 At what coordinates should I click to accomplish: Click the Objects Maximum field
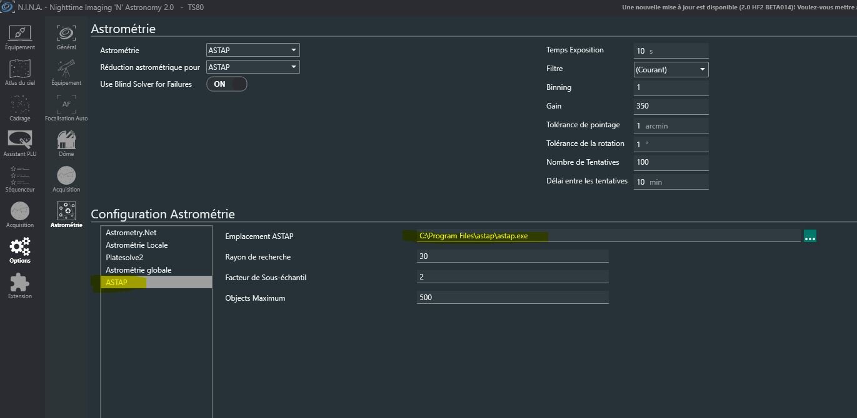[513, 297]
